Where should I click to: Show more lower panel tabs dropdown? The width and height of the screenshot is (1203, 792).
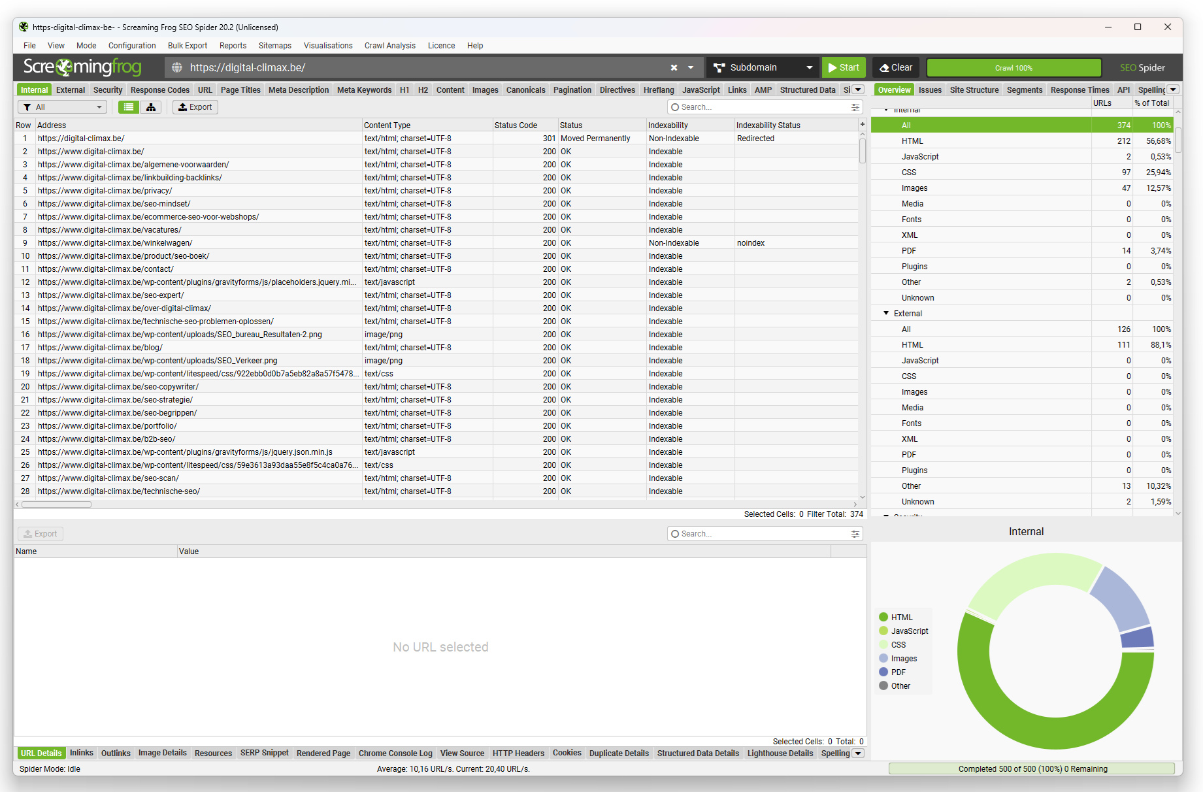coord(859,753)
